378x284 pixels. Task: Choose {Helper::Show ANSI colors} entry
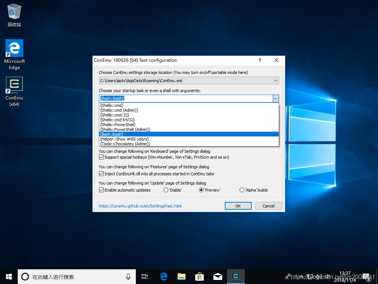[x=189, y=139]
